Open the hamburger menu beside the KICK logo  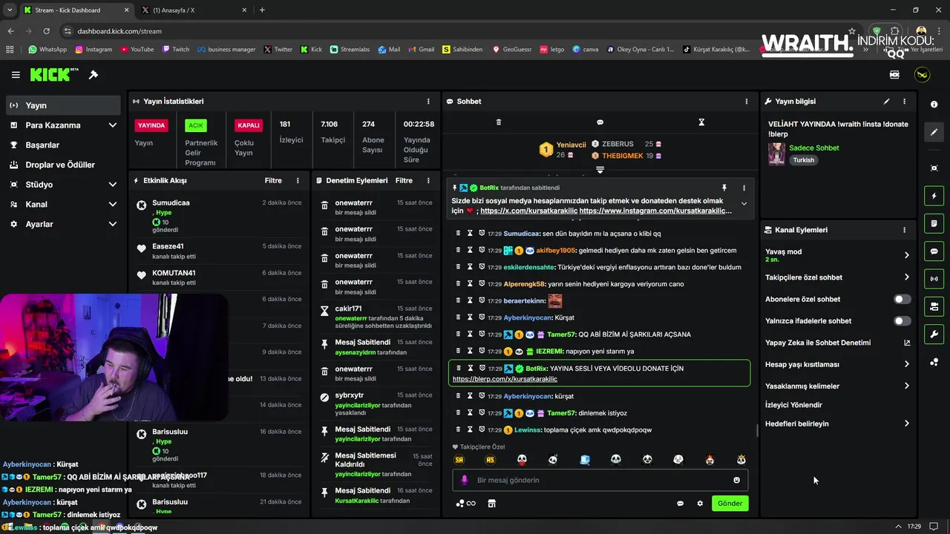[x=16, y=75]
